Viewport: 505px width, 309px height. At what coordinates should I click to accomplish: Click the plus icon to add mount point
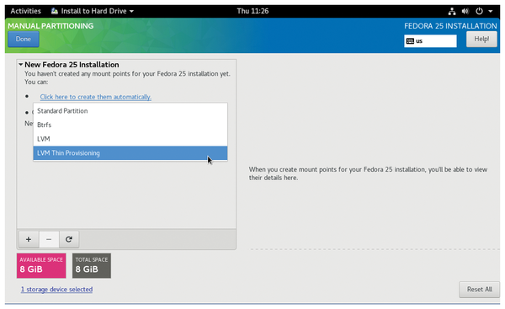pyautogui.click(x=29, y=239)
